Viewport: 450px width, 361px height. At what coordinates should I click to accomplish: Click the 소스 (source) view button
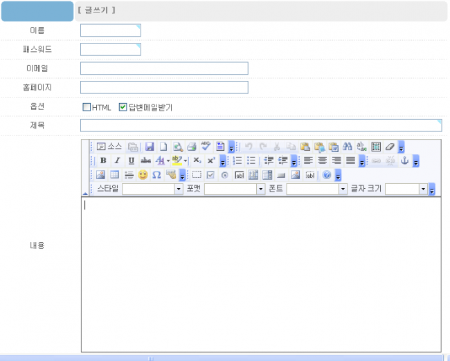tap(109, 147)
